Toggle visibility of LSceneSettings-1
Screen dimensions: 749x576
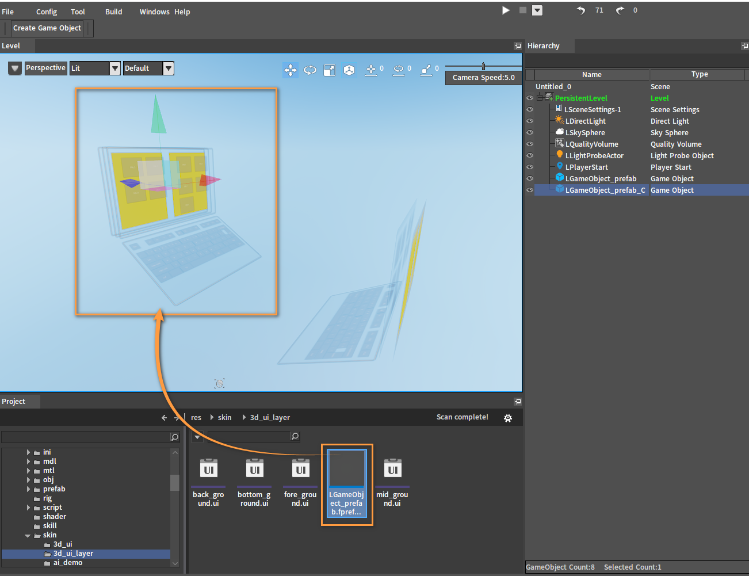click(x=530, y=109)
